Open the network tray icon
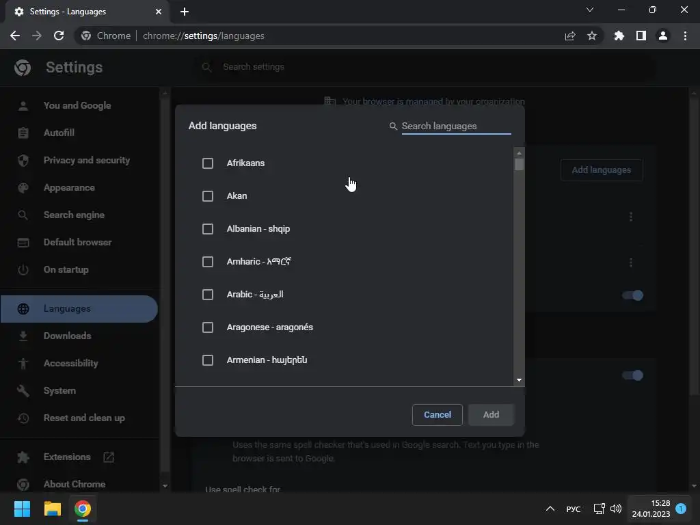The width and height of the screenshot is (700, 525). (x=599, y=509)
